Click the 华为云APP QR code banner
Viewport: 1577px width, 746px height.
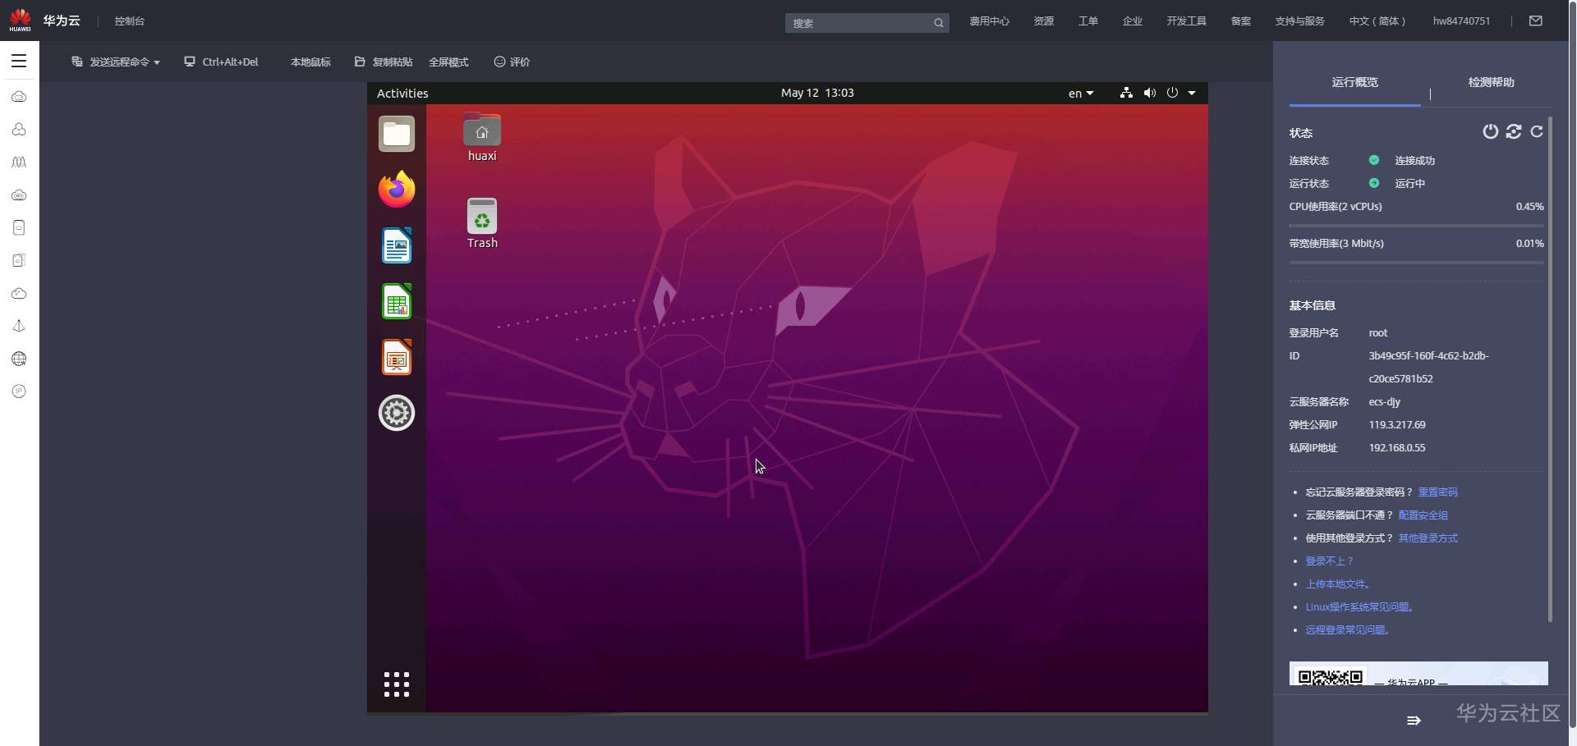(x=1418, y=674)
